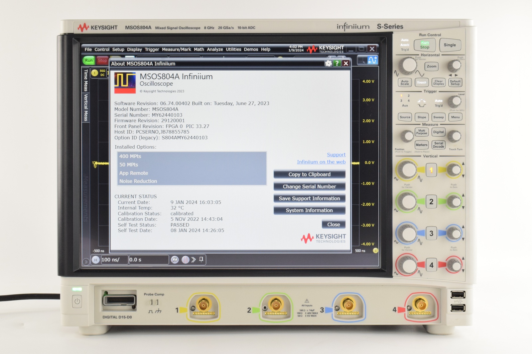Image resolution: width=532 pixels, height=354 pixels.
Task: Click the green question mark help icon
Action: click(x=337, y=63)
